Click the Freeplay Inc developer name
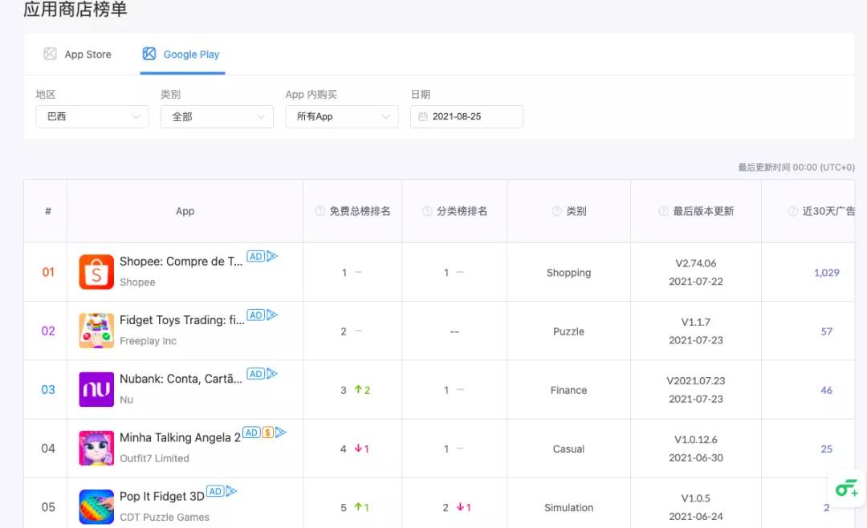 pos(149,341)
